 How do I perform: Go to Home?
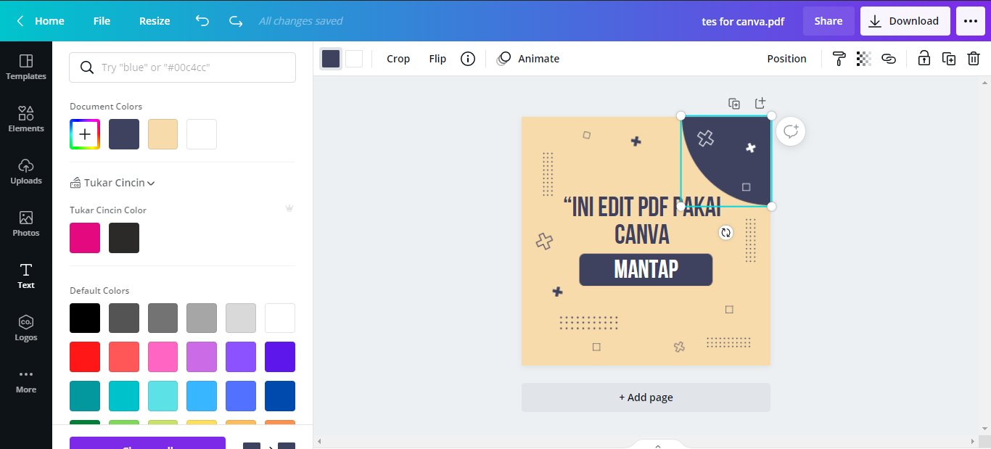(49, 21)
